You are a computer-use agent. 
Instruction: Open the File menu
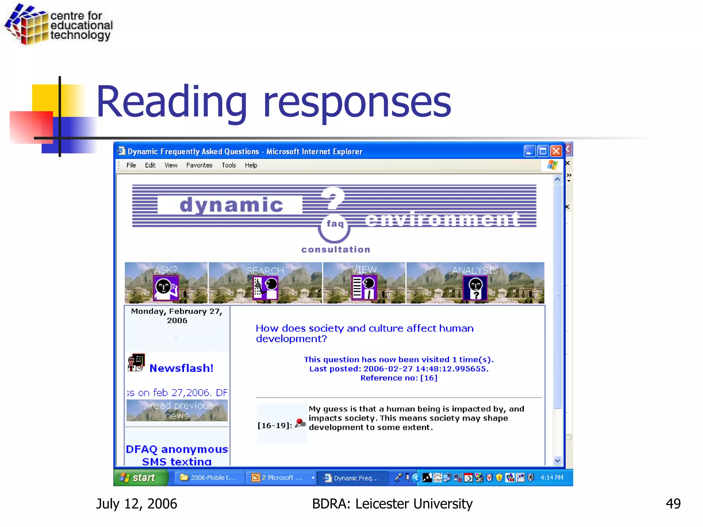131,165
